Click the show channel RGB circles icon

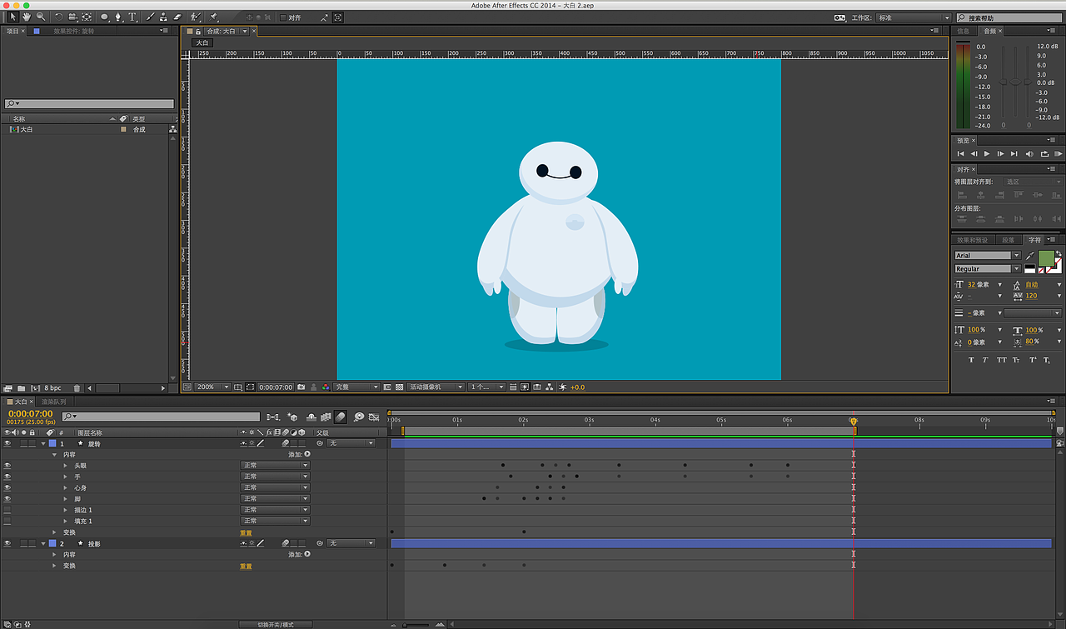(x=324, y=387)
